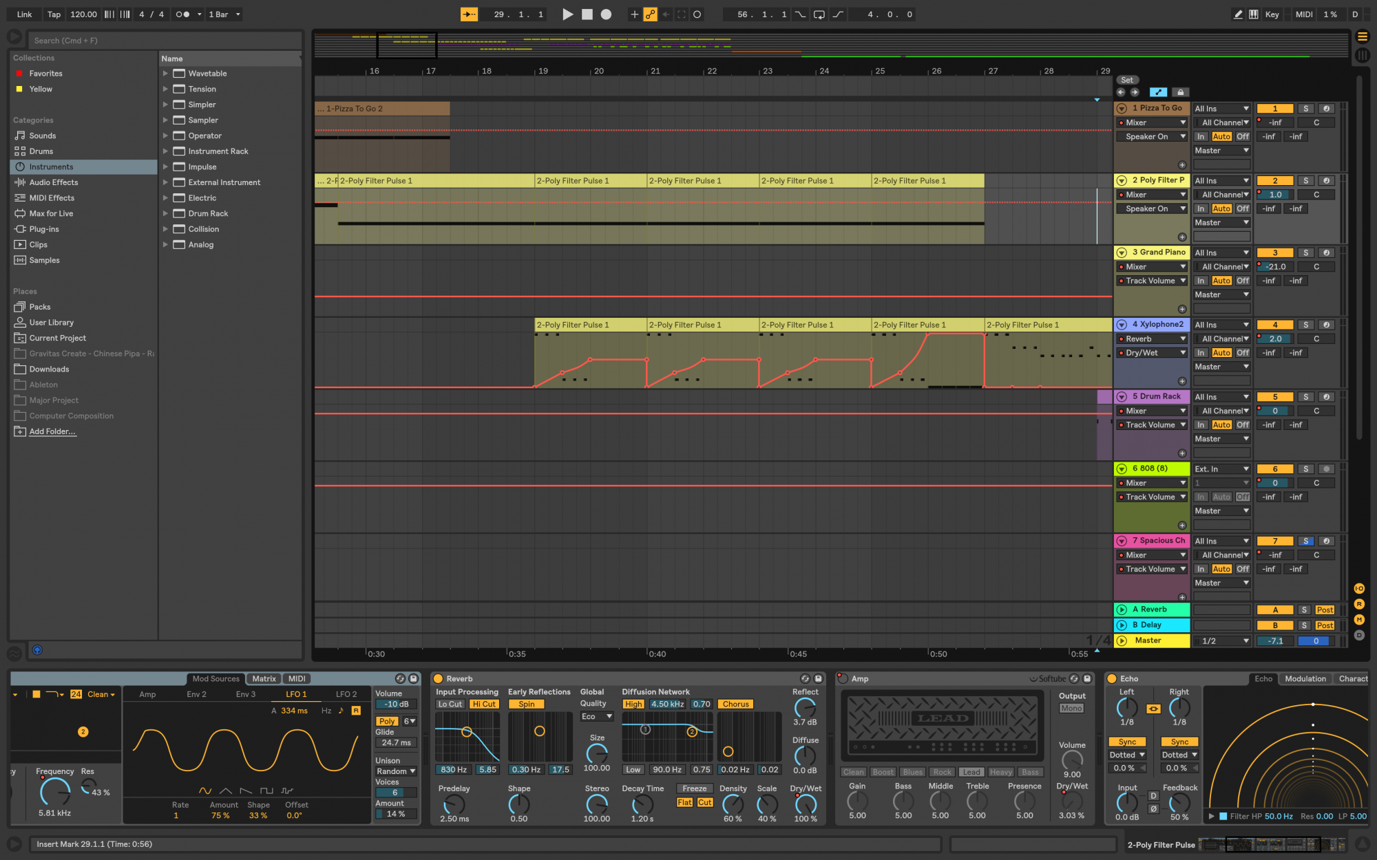
Task: Solo the 2 Poly Filter P track
Action: click(1305, 181)
